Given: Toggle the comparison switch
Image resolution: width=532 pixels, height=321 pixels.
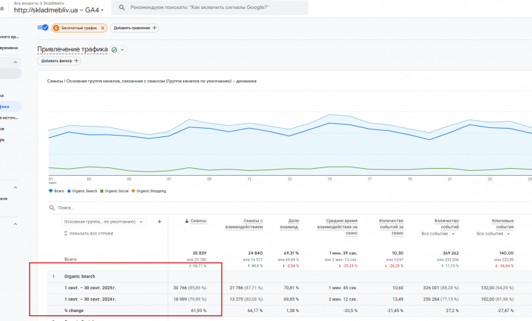Looking at the screenshot, I should click(x=43, y=28).
